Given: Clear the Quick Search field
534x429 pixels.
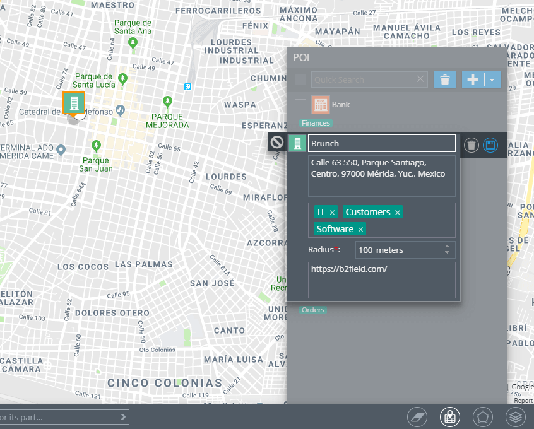Looking at the screenshot, I should 420,79.
